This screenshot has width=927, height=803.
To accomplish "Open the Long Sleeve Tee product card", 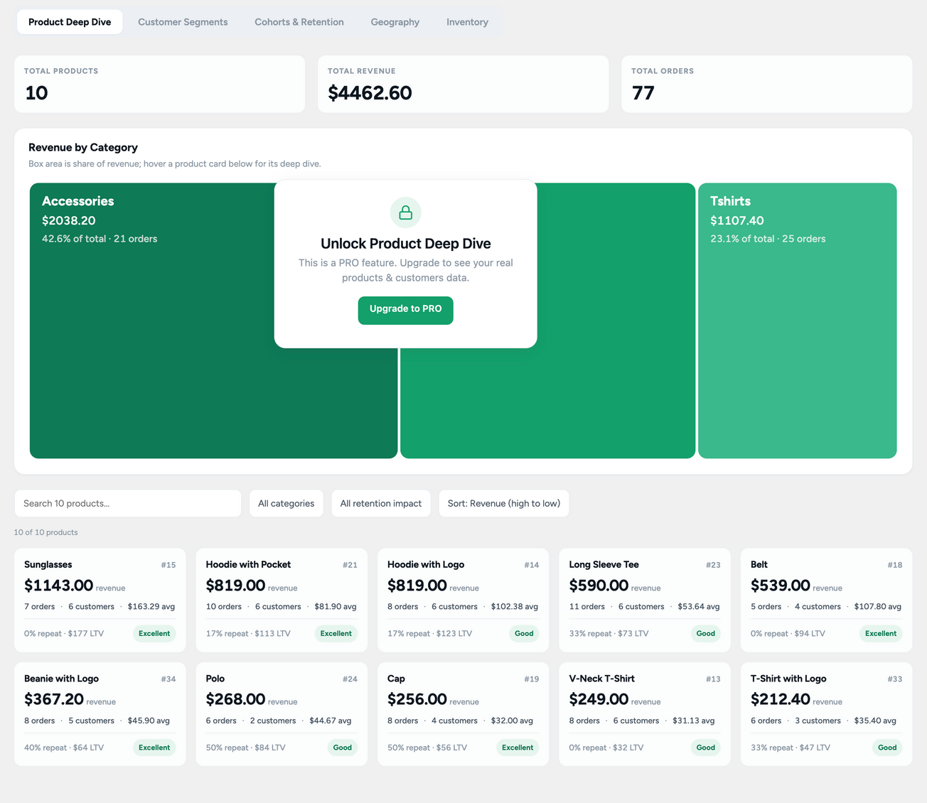I will pyautogui.click(x=645, y=600).
